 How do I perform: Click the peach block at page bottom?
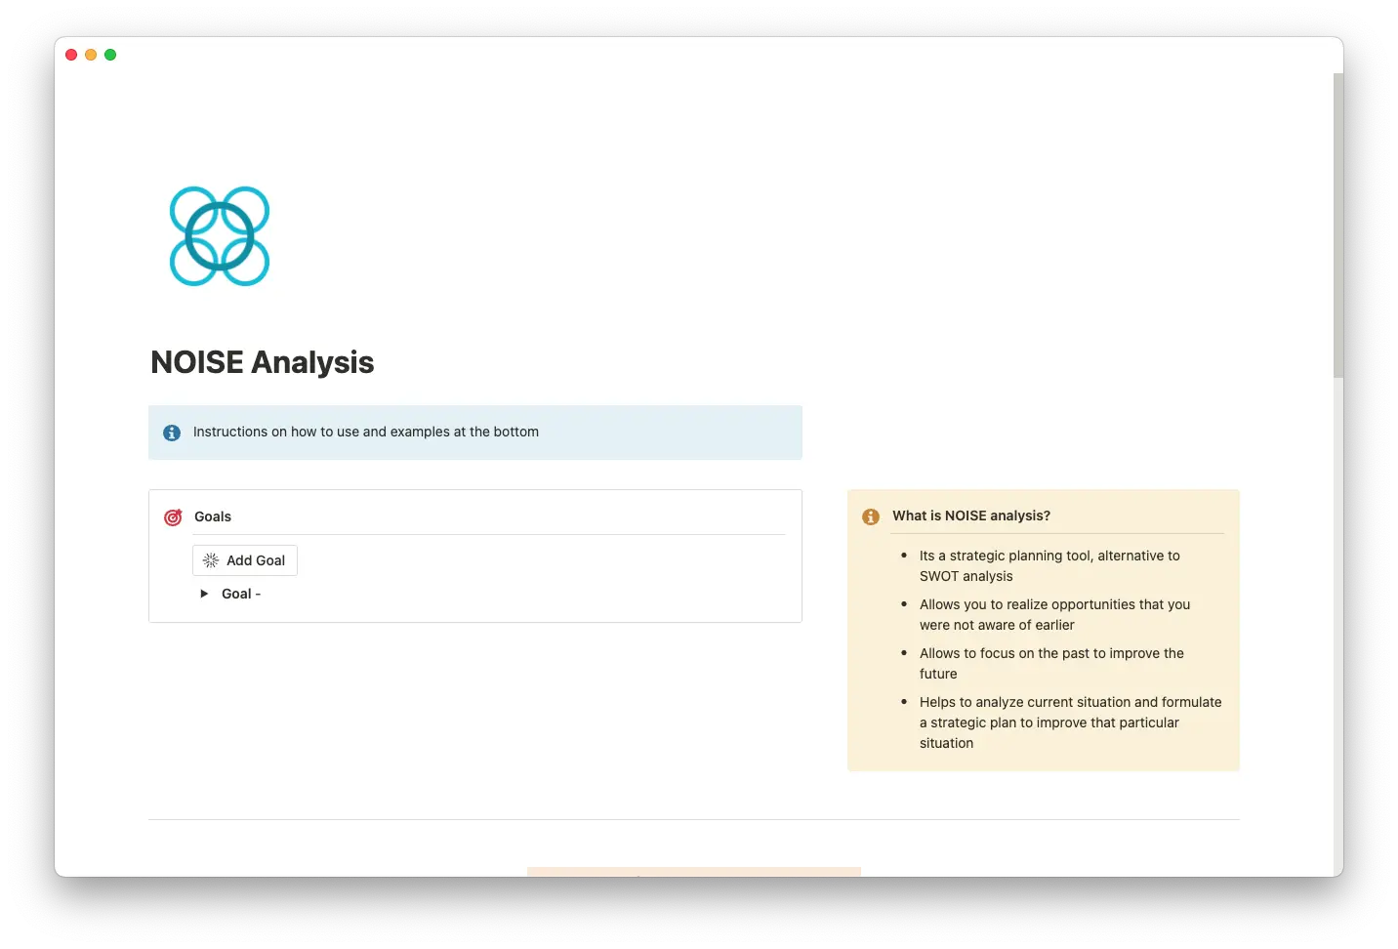click(693, 871)
